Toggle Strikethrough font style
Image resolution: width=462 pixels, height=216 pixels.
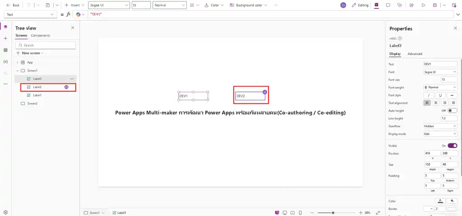(452, 95)
